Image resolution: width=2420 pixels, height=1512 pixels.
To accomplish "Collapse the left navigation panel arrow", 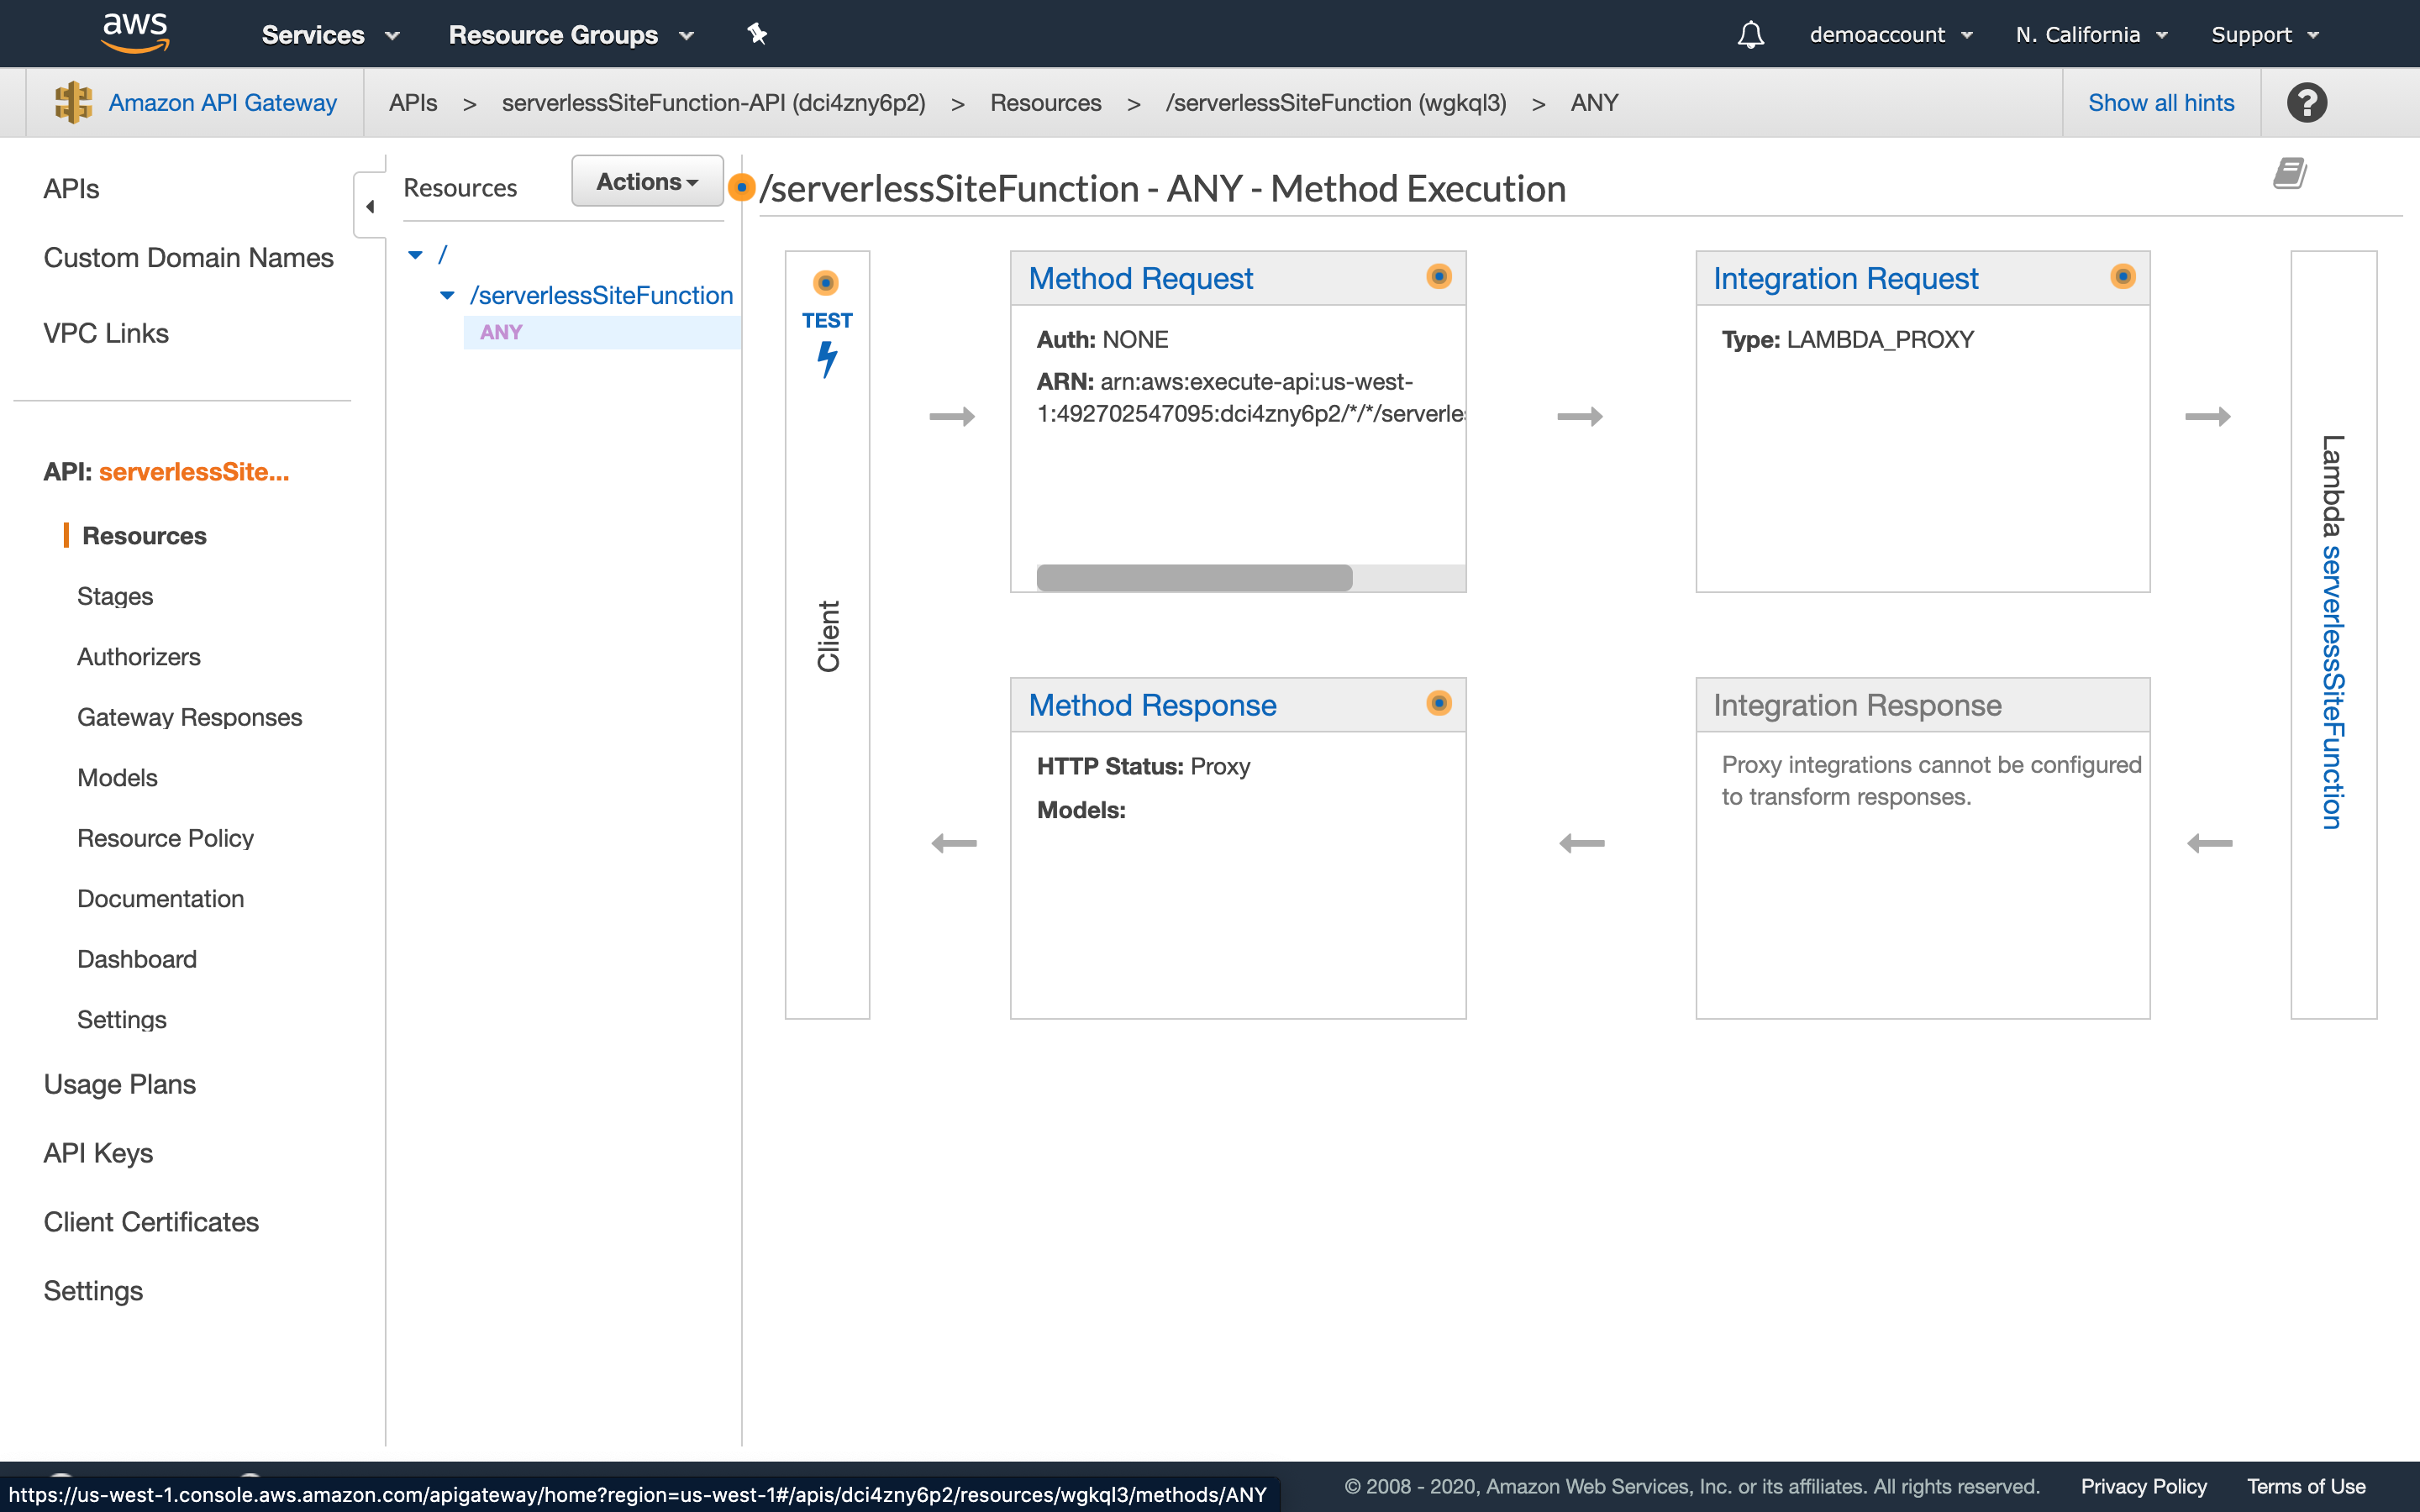I will pos(370,206).
